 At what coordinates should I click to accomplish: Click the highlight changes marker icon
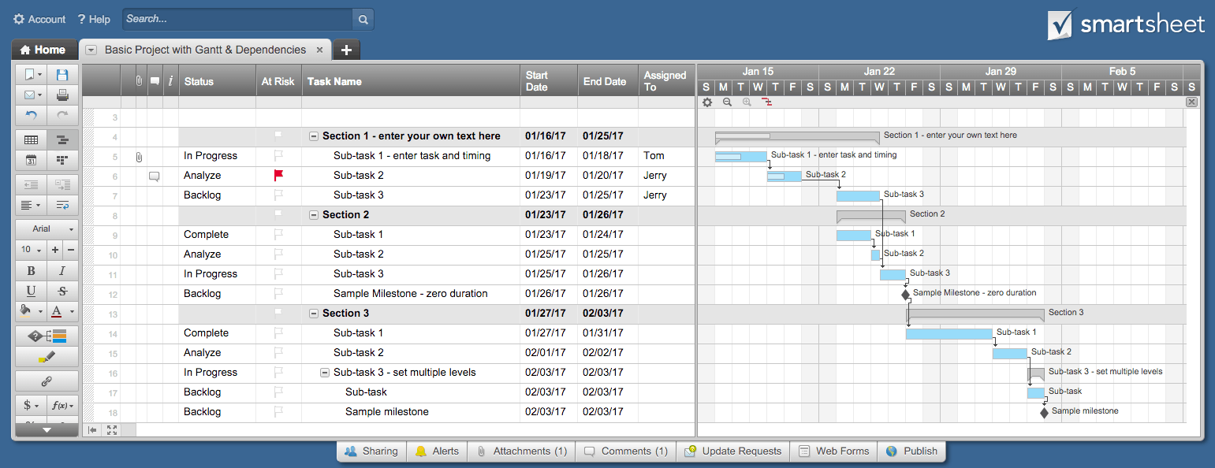click(47, 358)
